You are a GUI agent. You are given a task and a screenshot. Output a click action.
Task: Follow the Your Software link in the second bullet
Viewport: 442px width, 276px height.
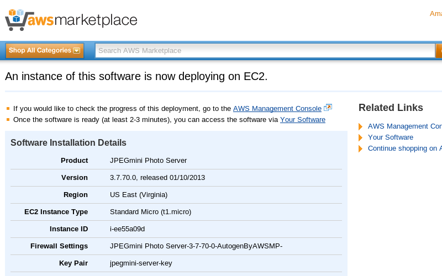(302, 120)
